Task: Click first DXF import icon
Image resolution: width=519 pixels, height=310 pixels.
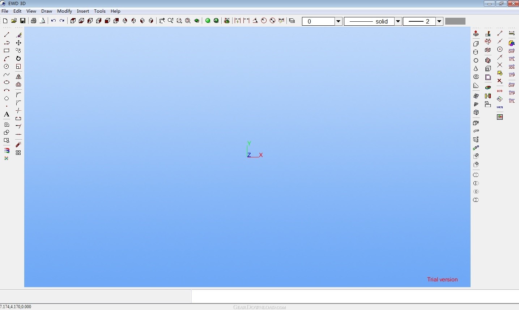Action: tap(512, 51)
